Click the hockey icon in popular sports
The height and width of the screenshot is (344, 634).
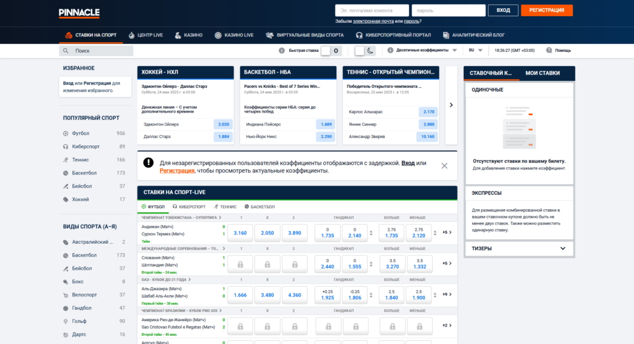pyautogui.click(x=66, y=200)
